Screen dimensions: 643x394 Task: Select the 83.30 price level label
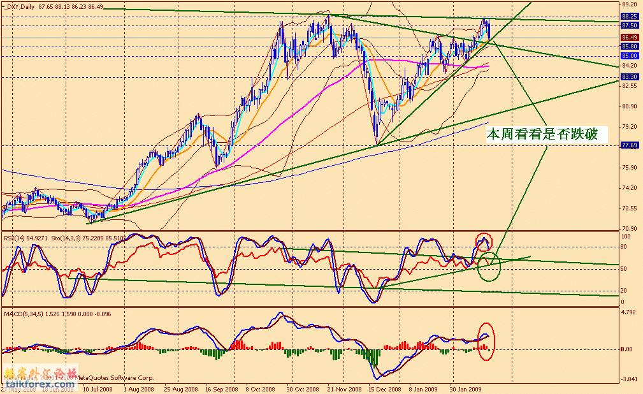click(x=630, y=77)
